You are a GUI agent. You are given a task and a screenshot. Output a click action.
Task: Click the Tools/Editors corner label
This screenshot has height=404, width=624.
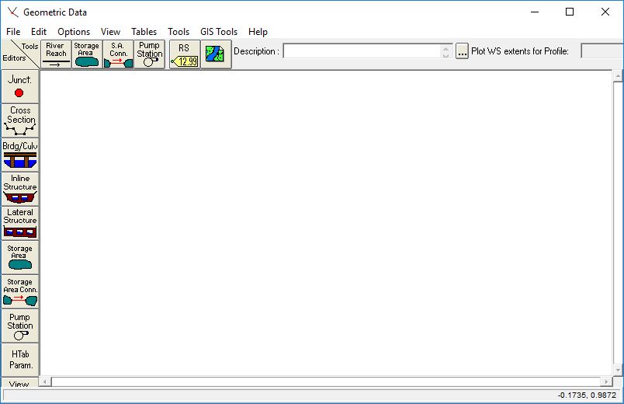[20, 54]
